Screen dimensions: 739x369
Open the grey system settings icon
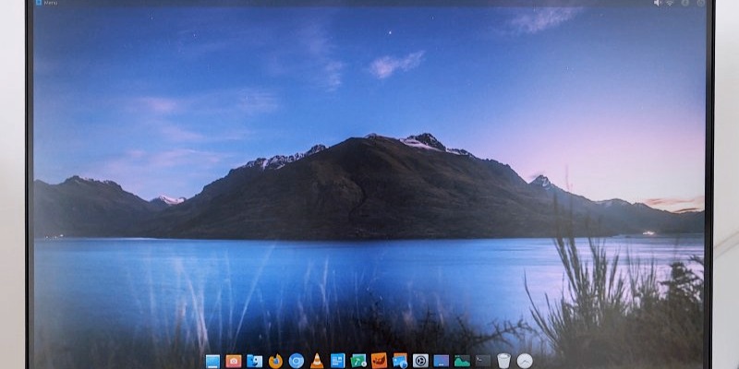tap(420, 361)
